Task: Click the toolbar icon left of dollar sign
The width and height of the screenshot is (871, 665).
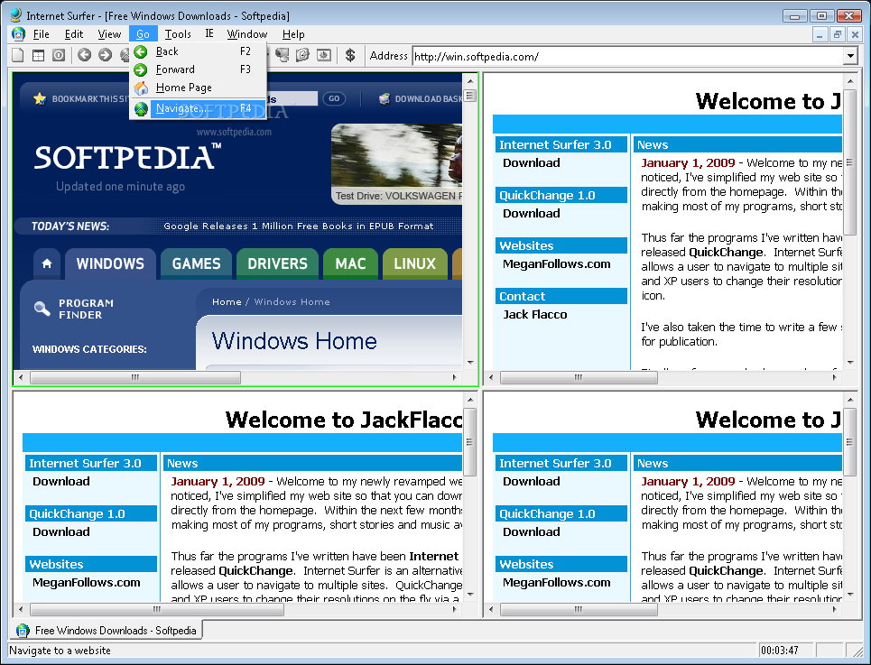Action: (324, 55)
